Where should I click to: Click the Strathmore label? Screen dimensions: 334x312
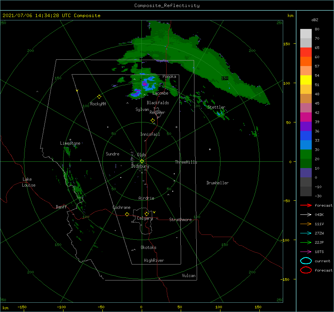click(180, 220)
